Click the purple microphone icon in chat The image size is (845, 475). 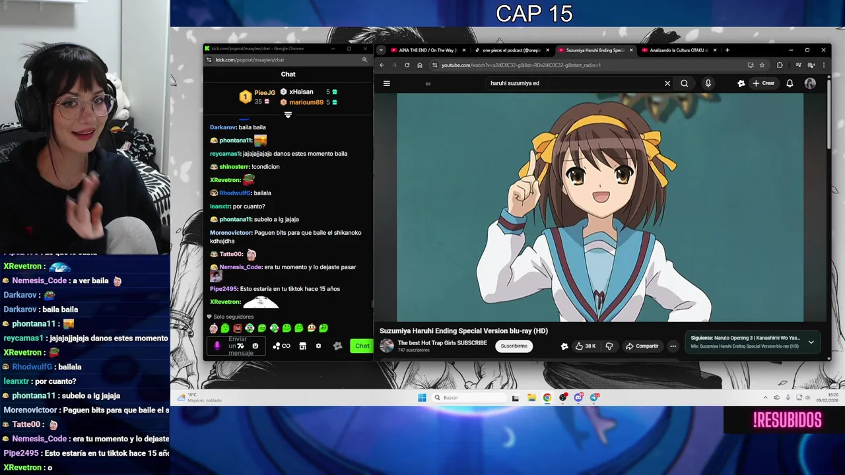pyautogui.click(x=217, y=346)
